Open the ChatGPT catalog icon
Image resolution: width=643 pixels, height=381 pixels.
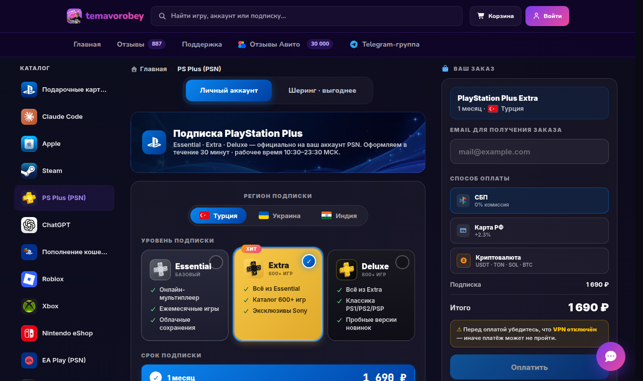29,225
